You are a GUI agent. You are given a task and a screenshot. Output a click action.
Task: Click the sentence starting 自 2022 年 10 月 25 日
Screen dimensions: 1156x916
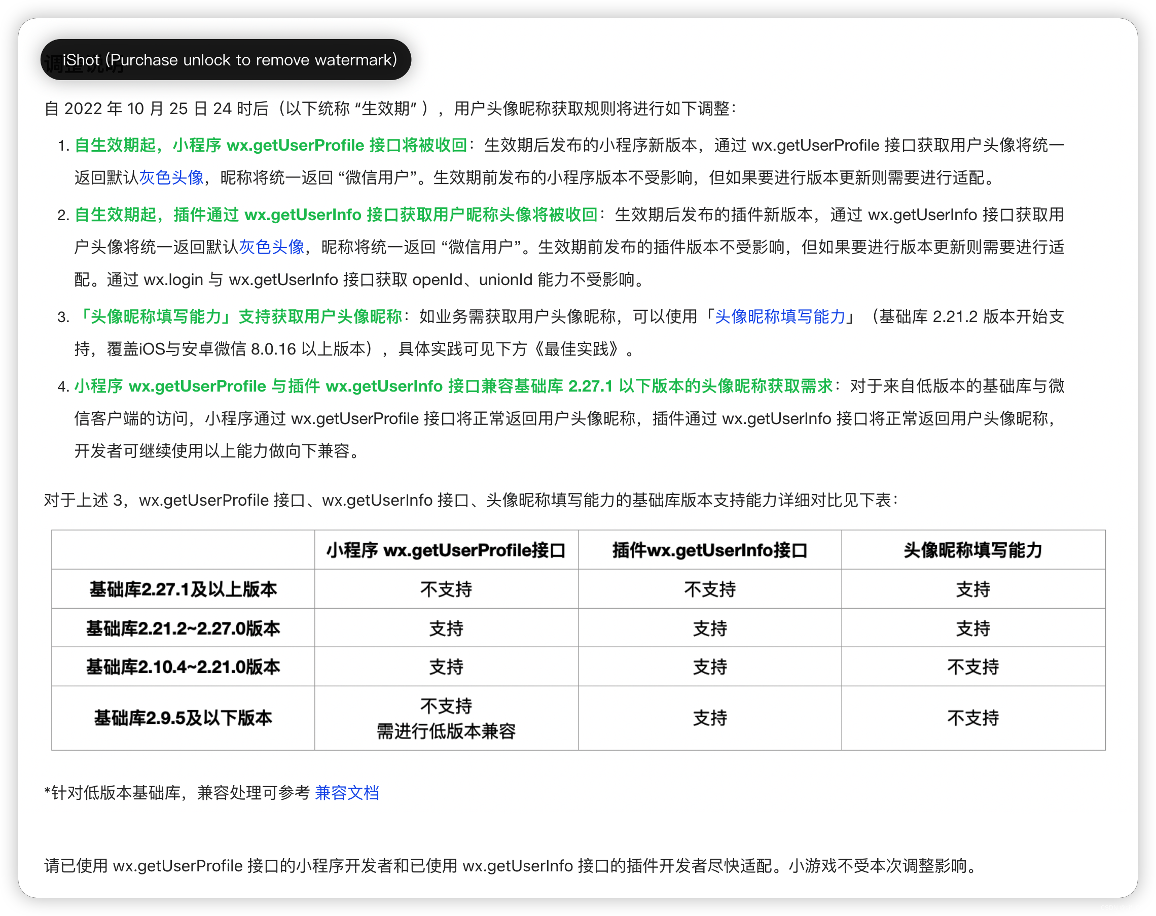pos(390,109)
